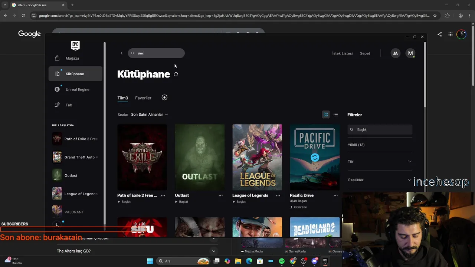Go back with the arrow beside search
Image resolution: width=475 pixels, height=267 pixels.
[121, 53]
